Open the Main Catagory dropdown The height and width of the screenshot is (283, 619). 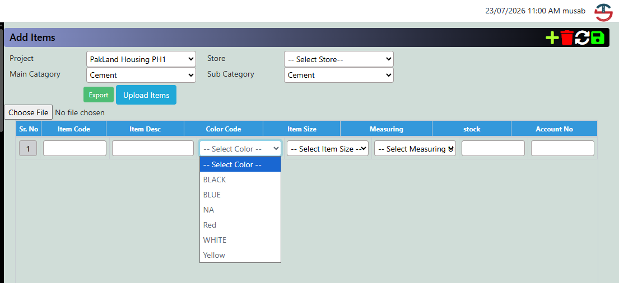[141, 75]
